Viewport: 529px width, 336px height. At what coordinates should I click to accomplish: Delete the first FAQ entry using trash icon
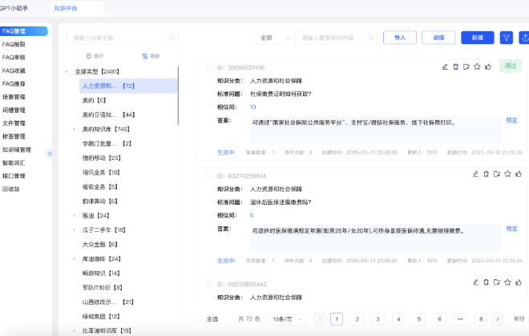(x=455, y=67)
